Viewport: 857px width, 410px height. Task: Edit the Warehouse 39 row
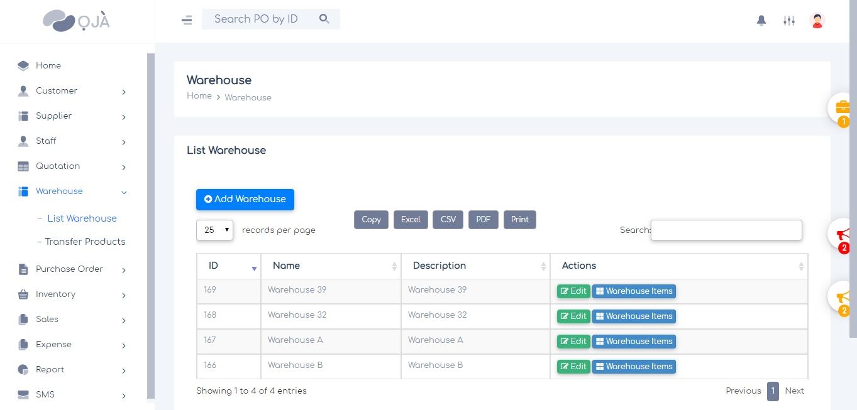point(573,291)
